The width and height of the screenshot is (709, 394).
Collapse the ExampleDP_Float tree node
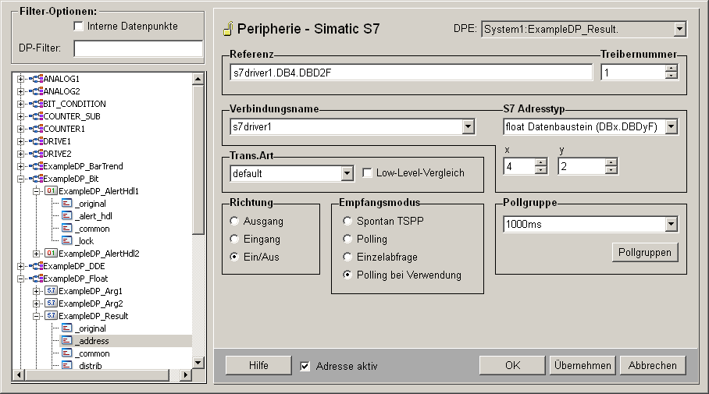pyautogui.click(x=20, y=279)
